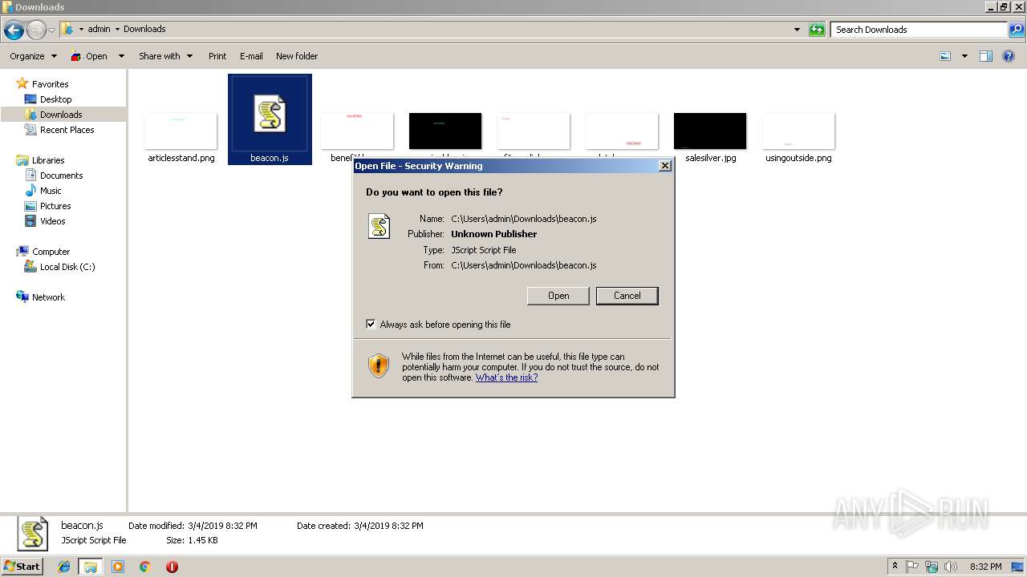This screenshot has height=577, width=1027.
Task: Click the What's the risk? link
Action: (x=506, y=377)
